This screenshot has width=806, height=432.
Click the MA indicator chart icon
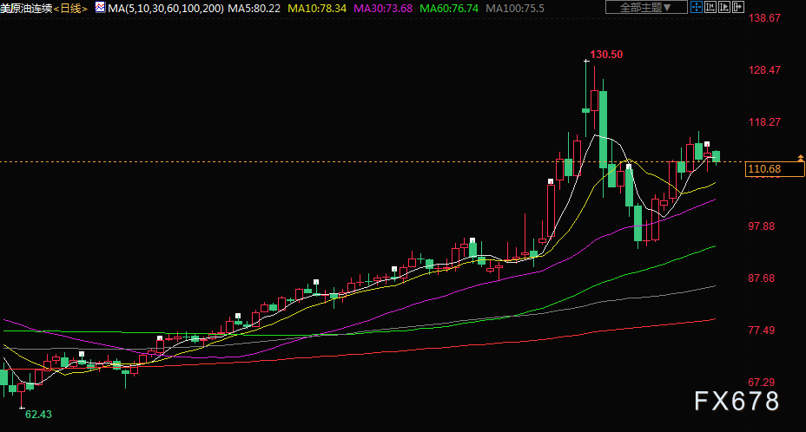tap(100, 8)
